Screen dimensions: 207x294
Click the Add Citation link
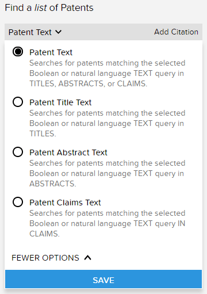(x=176, y=32)
